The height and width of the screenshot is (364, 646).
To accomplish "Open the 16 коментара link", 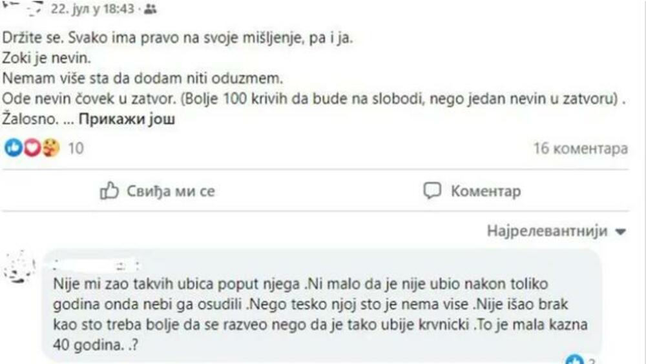I will coord(579,148).
